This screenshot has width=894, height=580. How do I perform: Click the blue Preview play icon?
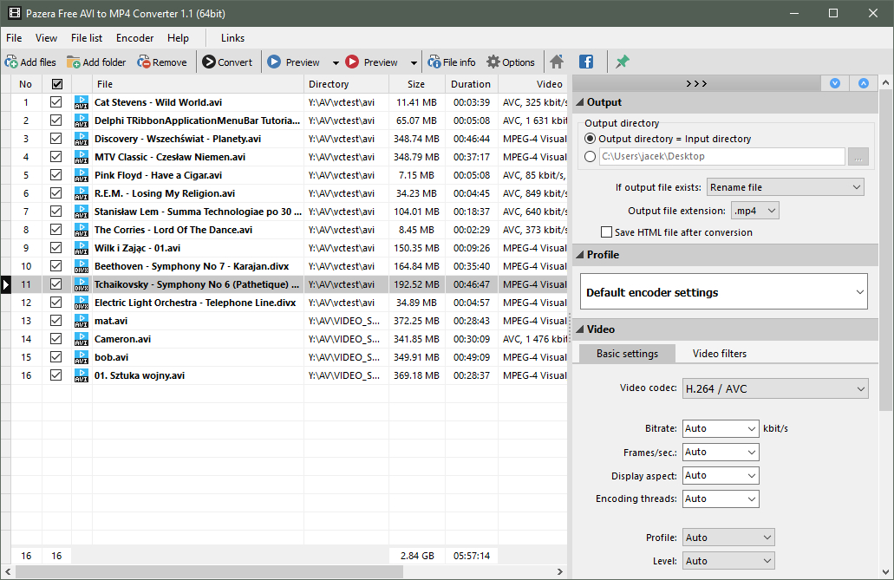[274, 62]
